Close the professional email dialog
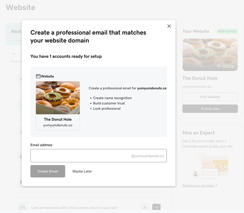 (x=169, y=26)
